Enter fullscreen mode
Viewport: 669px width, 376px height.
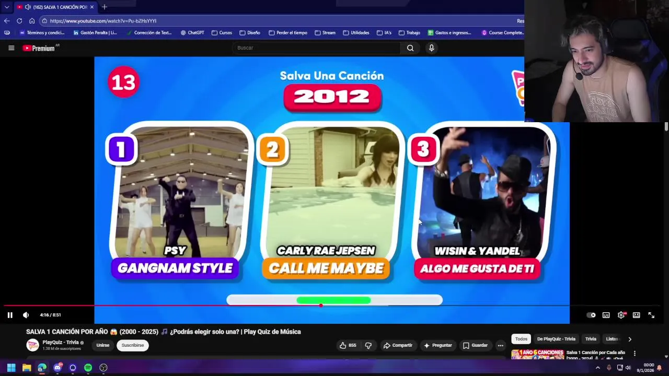coord(651,315)
